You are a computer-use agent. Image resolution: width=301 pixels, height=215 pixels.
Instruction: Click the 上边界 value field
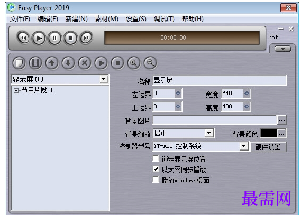[164, 107]
